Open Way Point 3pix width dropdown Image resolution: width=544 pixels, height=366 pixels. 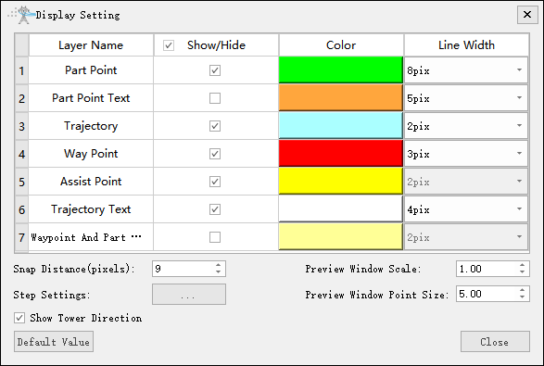click(466, 154)
